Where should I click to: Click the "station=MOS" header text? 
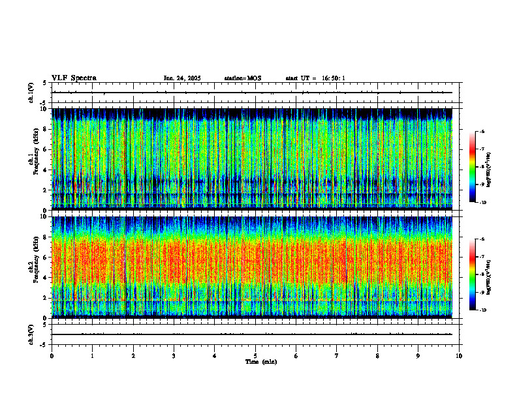(243, 78)
